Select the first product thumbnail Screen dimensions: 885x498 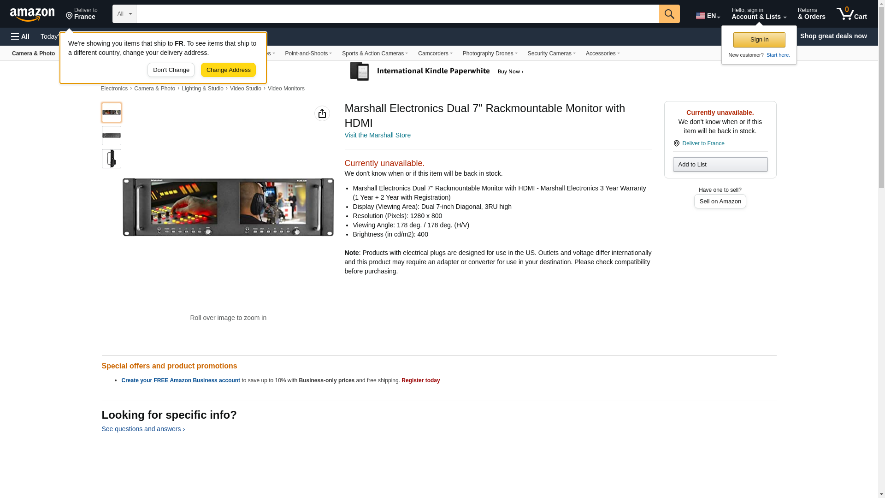(111, 113)
